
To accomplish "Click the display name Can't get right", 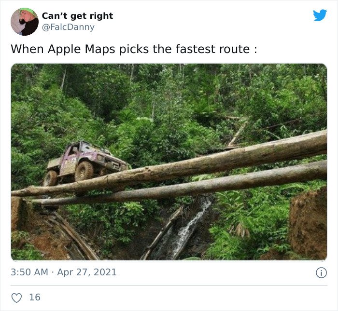I will (77, 16).
